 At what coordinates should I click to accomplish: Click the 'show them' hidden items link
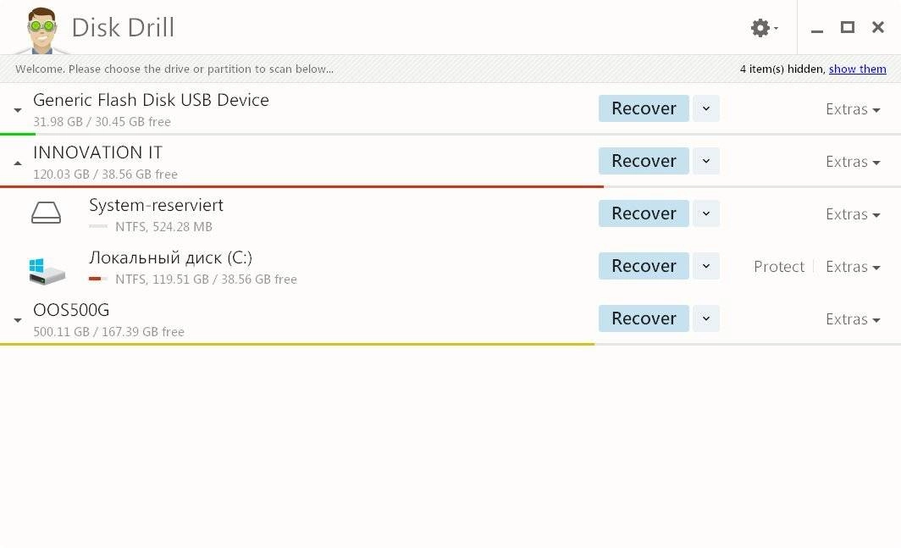pos(857,69)
